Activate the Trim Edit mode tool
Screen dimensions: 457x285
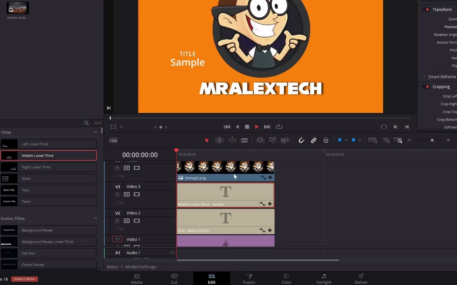click(219, 140)
